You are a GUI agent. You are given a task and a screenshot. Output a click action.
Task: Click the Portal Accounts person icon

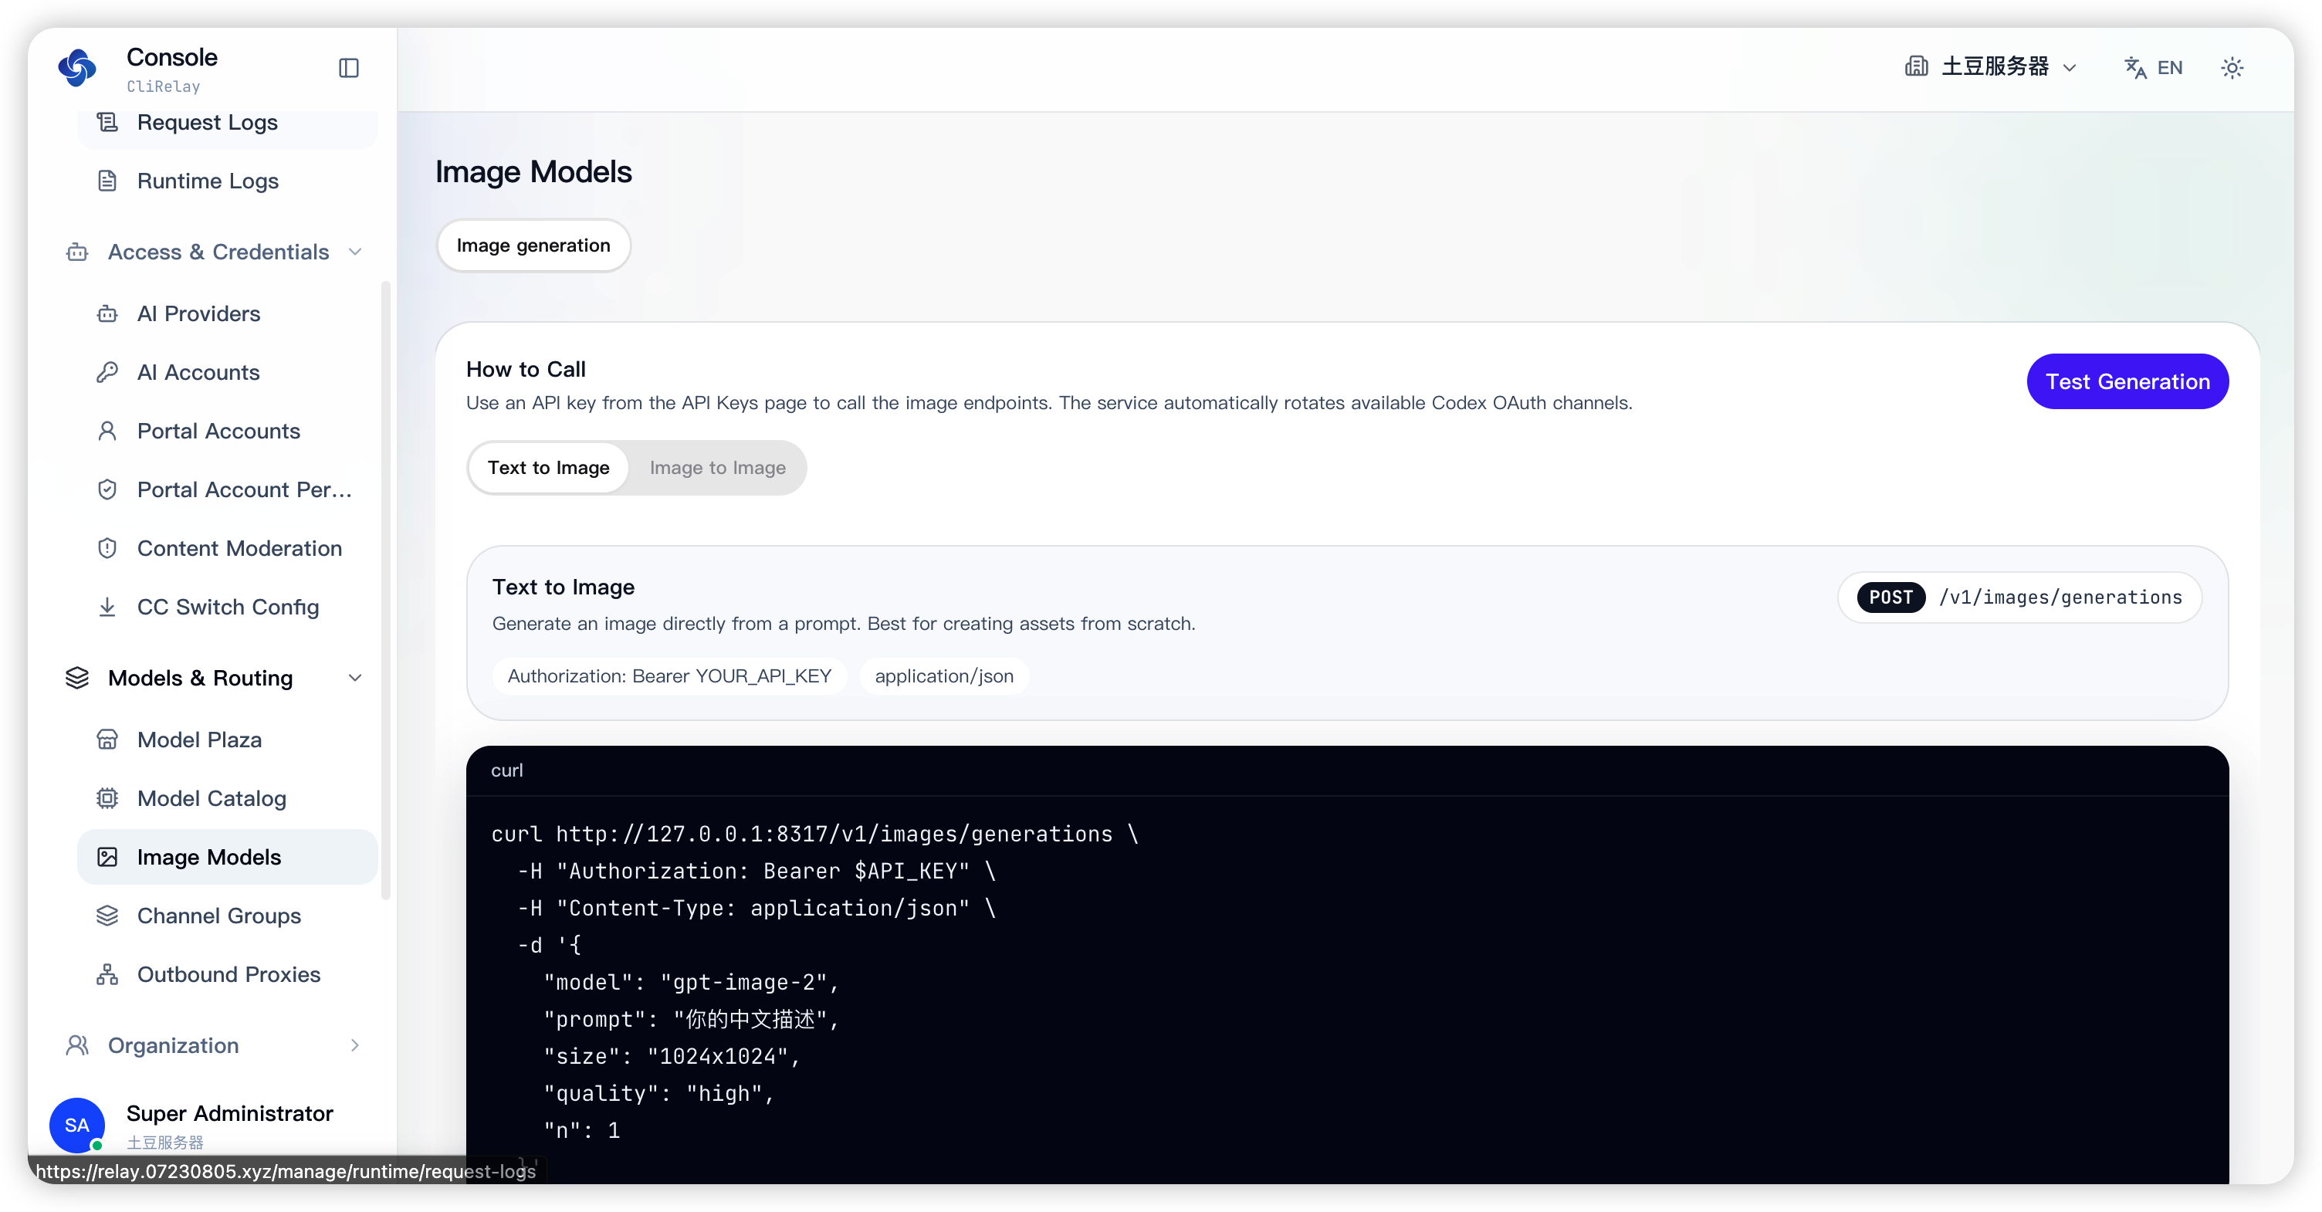[107, 431]
